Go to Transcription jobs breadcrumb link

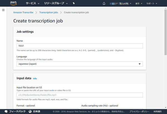48,12
